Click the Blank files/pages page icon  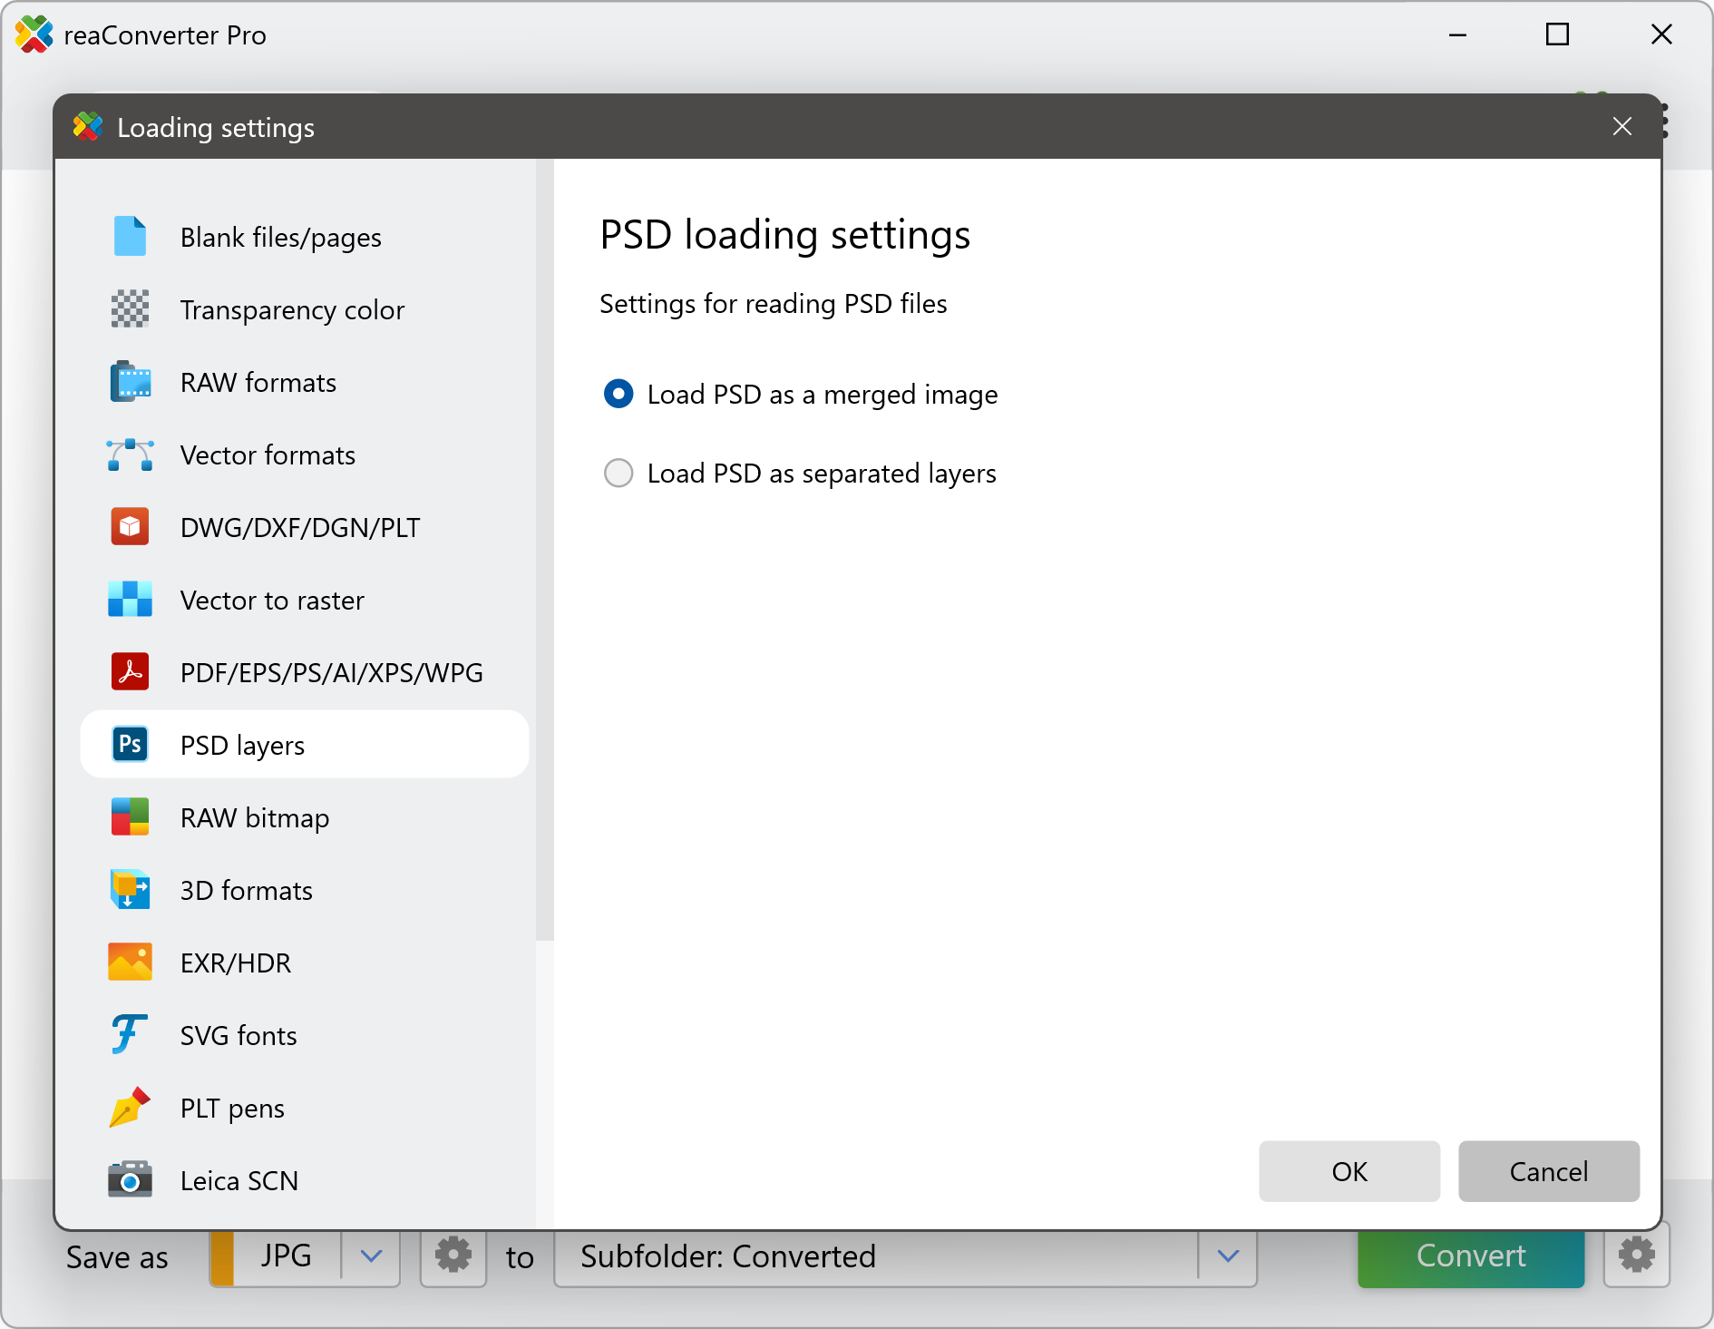coord(130,237)
